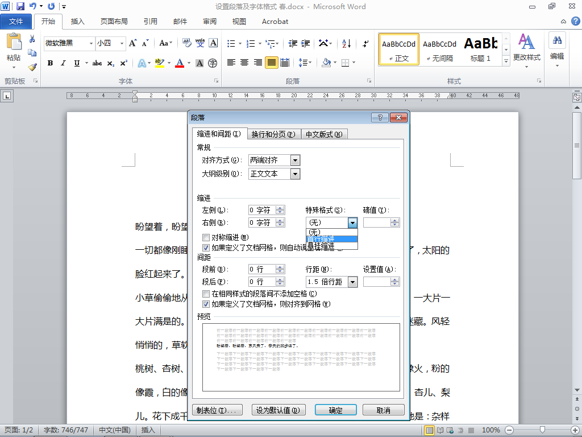This screenshot has width=582, height=437.
Task: Toggle show paragraph marks icon
Action: (365, 43)
